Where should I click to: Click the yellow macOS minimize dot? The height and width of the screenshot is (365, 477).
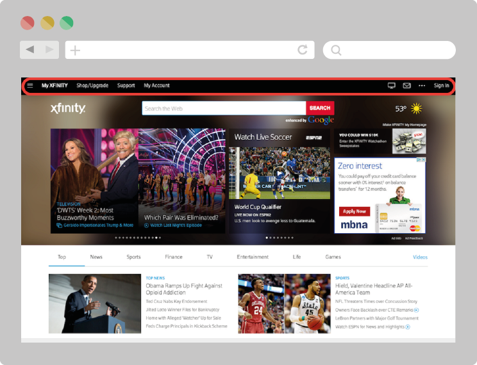pyautogui.click(x=47, y=23)
